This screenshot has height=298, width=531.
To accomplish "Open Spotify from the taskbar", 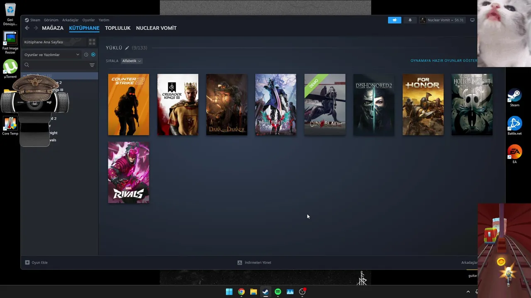I will 278,292.
